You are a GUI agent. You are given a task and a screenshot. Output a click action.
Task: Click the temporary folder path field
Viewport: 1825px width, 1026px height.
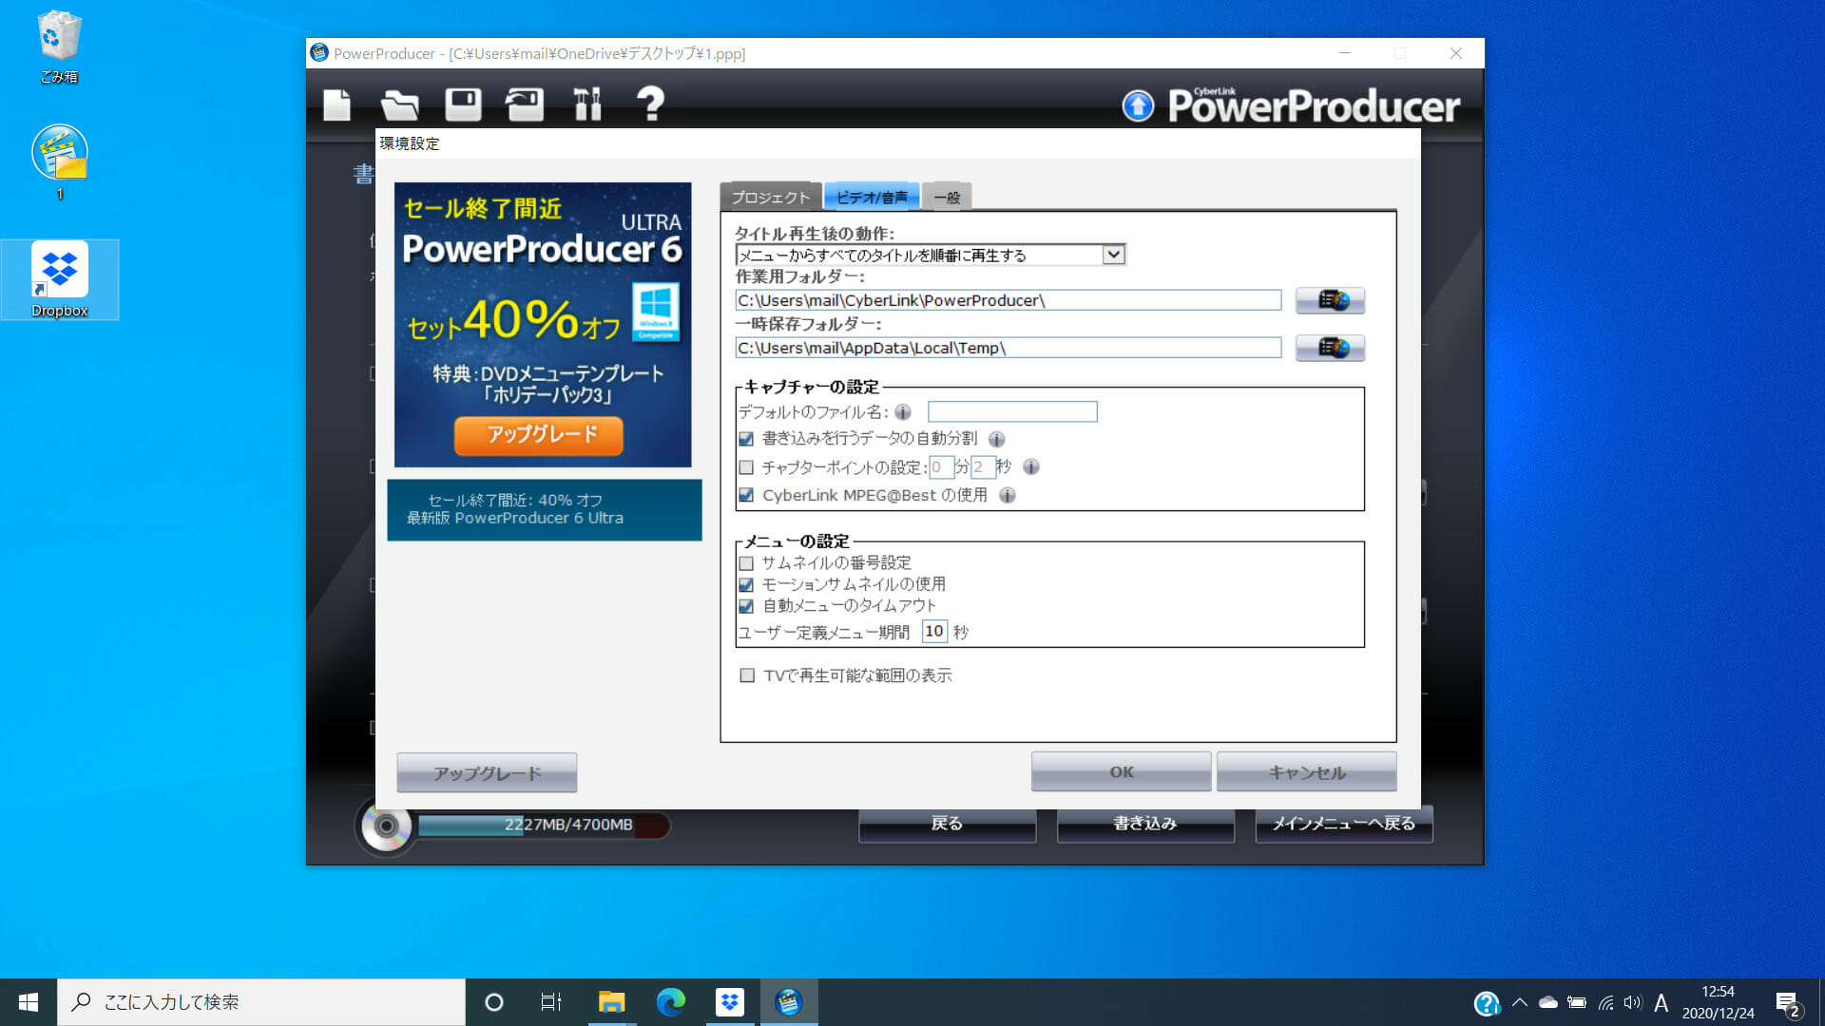1009,348
